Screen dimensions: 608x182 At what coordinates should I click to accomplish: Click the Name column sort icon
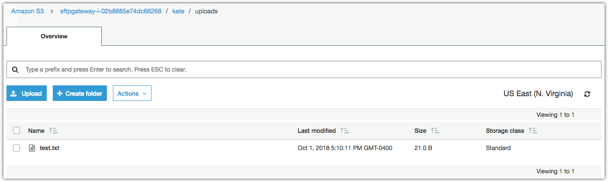point(53,131)
